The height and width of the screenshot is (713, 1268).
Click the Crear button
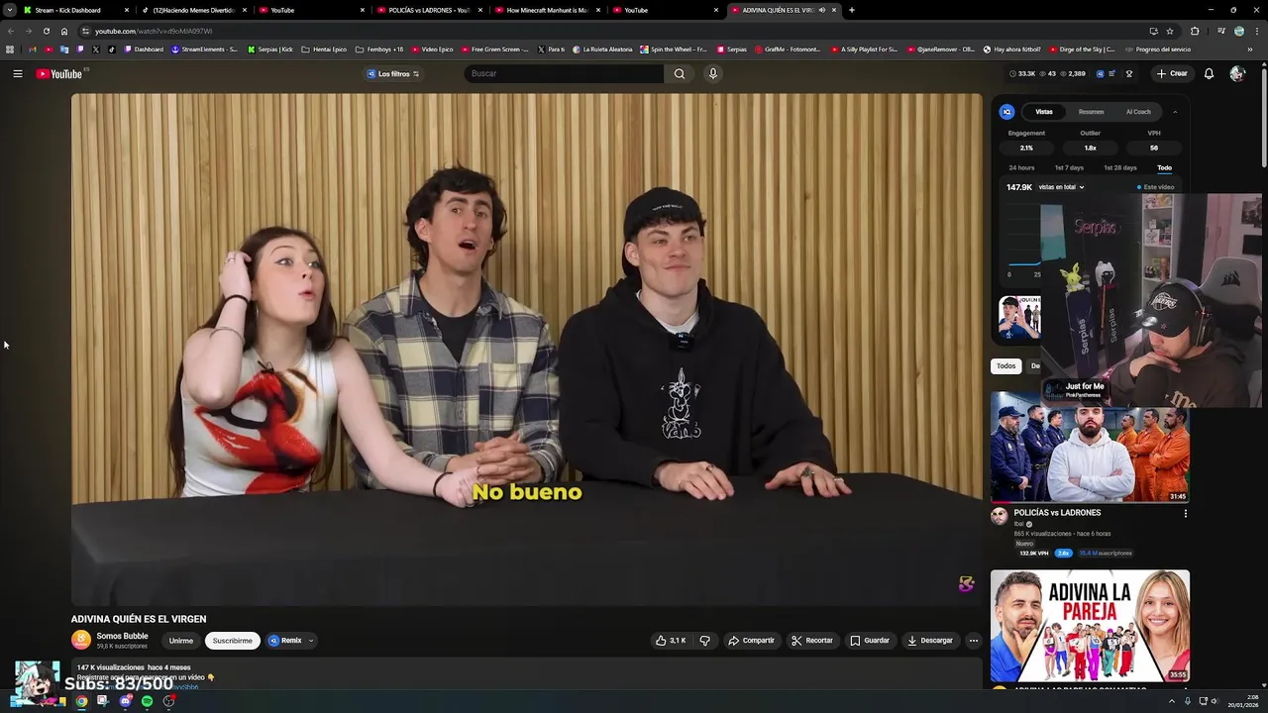(x=1171, y=73)
